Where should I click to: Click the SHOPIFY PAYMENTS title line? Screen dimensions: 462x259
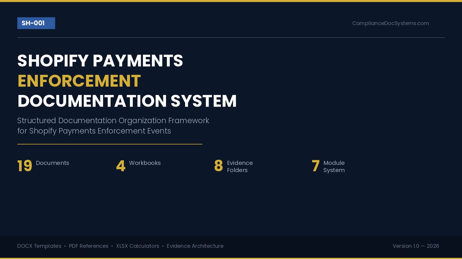click(100, 61)
